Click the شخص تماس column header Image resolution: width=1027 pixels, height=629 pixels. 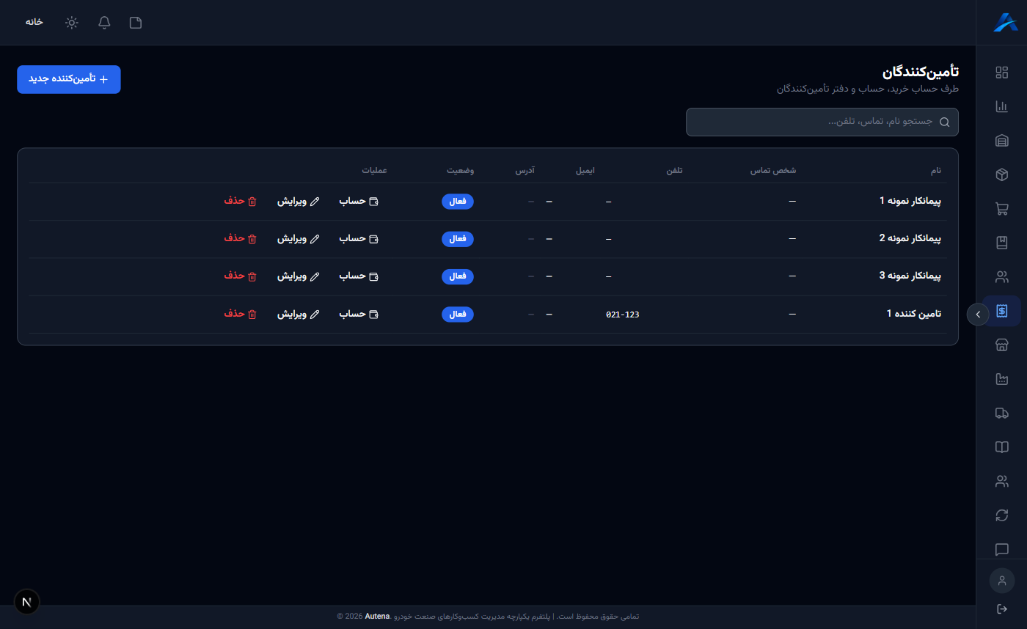772,170
